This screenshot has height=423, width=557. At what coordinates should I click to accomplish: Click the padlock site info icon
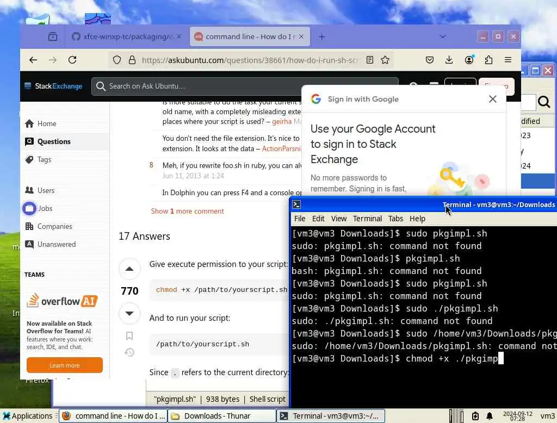tap(132, 60)
